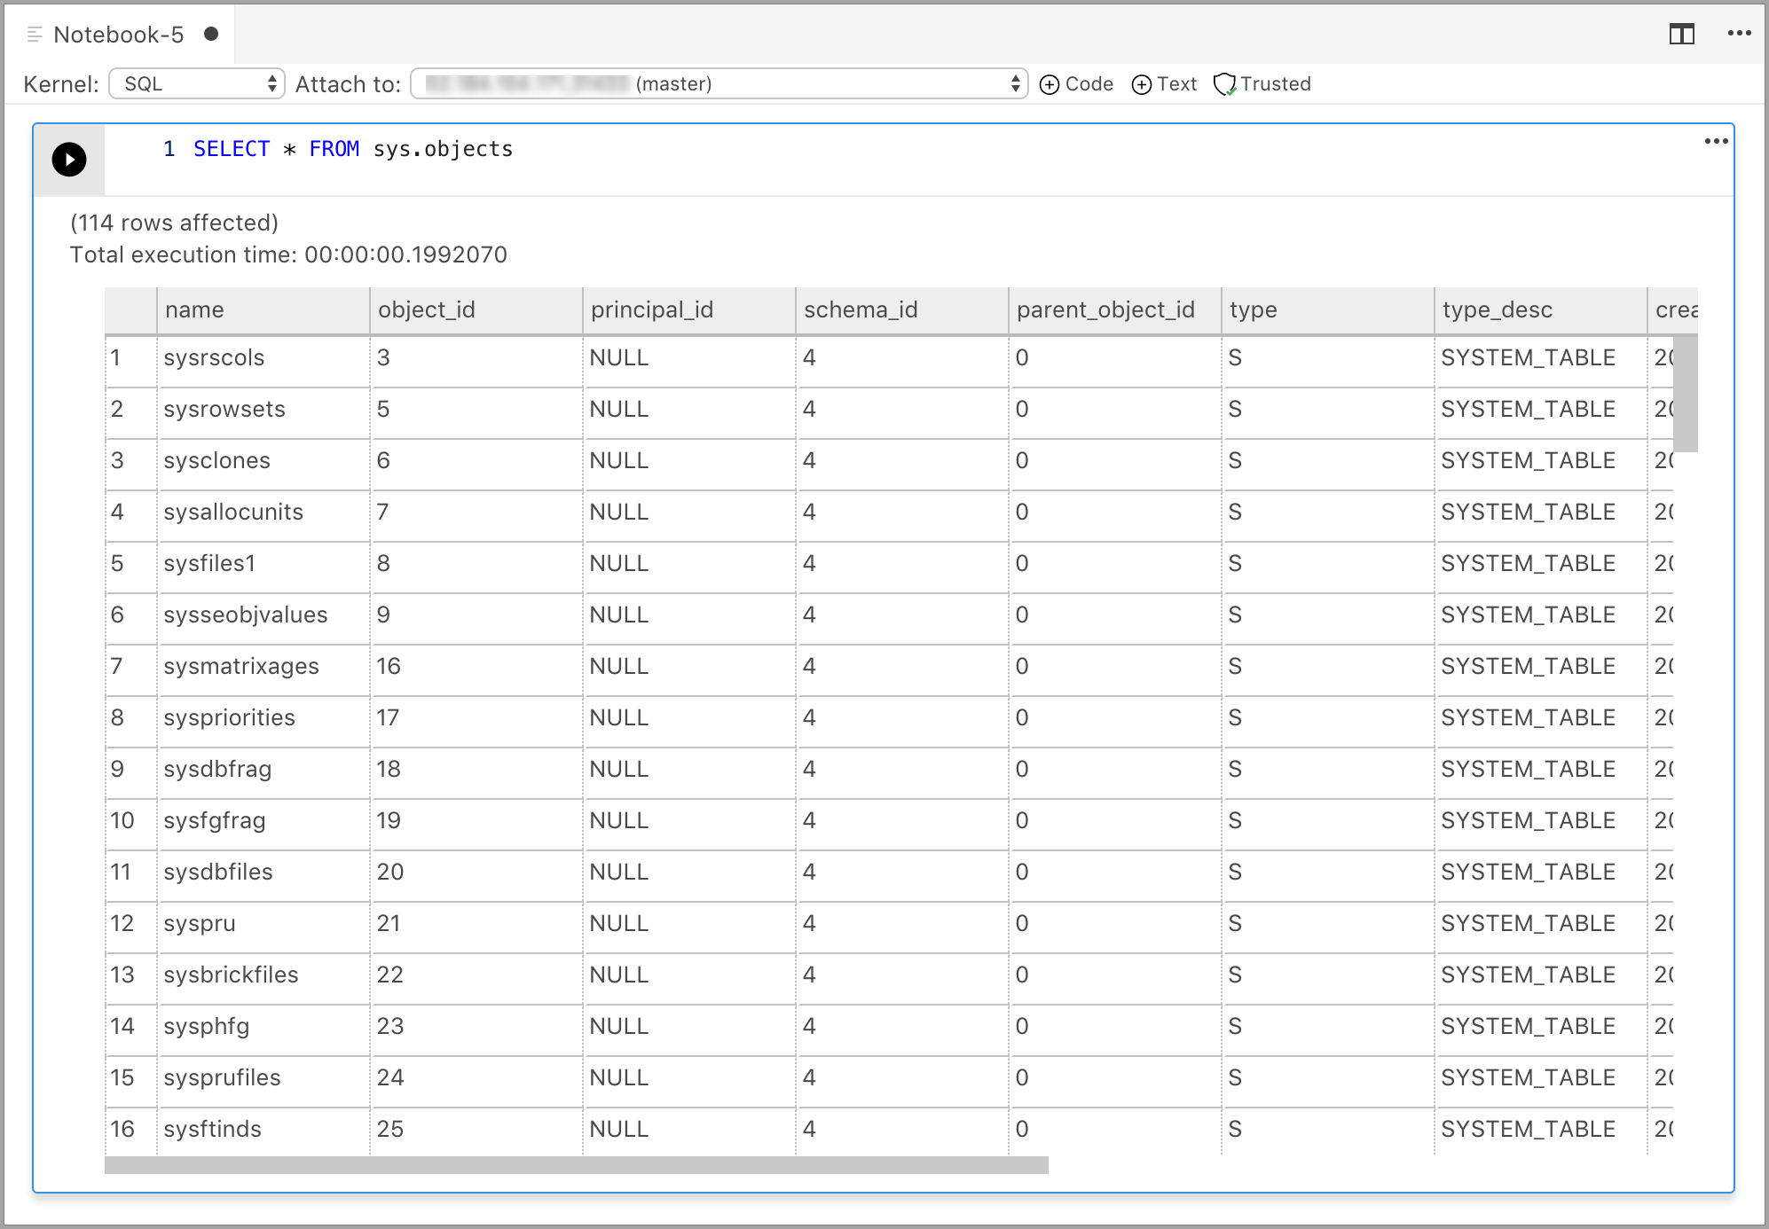Add a new Text cell
Viewport: 1769px width, 1229px height.
[x=1164, y=84]
